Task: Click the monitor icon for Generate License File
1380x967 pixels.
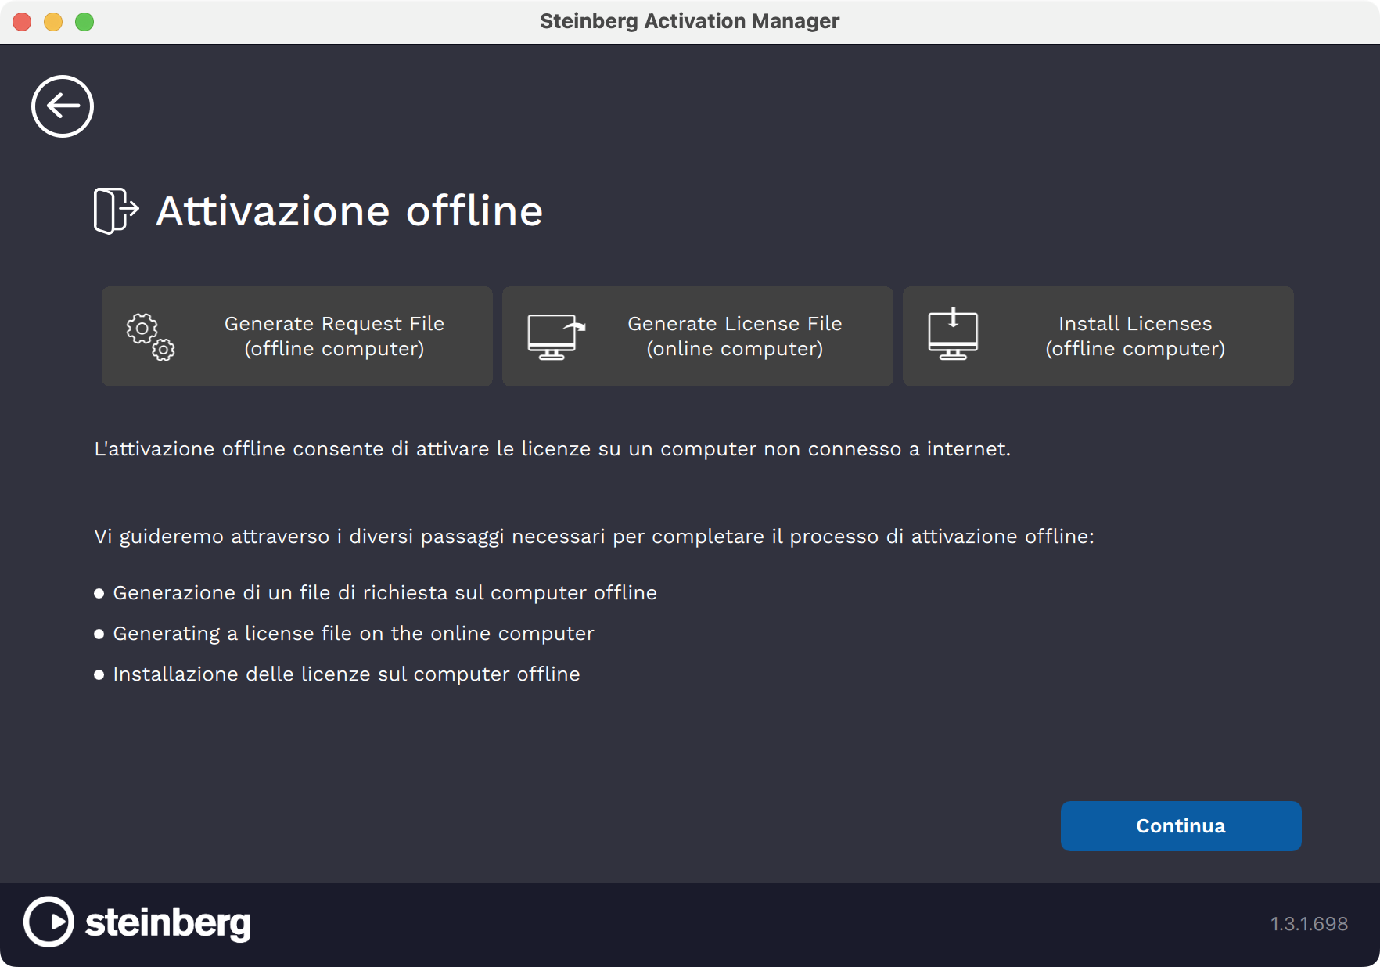Action: click(555, 336)
